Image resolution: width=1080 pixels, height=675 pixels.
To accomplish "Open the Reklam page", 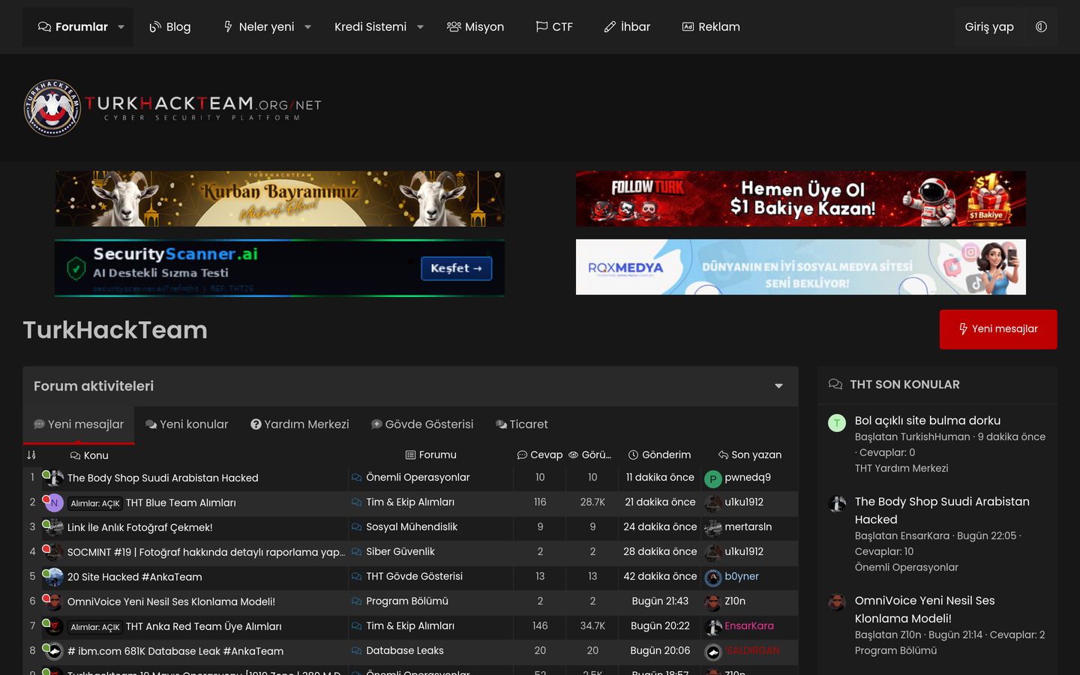I will 711,27.
